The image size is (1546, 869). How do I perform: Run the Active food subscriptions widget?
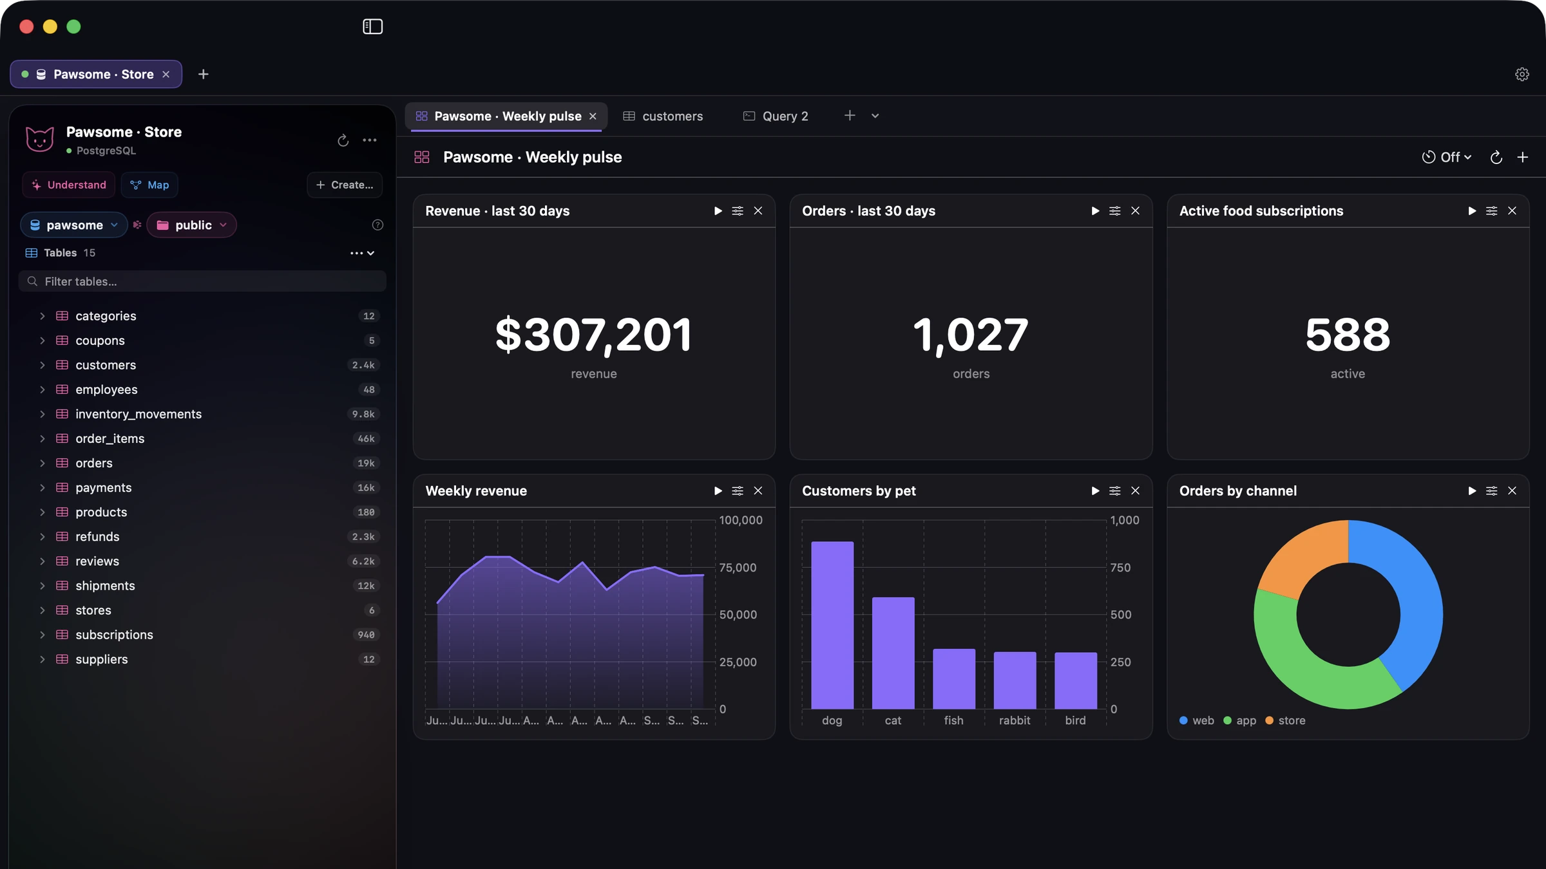click(1472, 210)
